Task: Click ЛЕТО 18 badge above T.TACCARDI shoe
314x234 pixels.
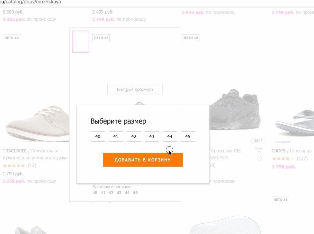Action: pyautogui.click(x=11, y=38)
